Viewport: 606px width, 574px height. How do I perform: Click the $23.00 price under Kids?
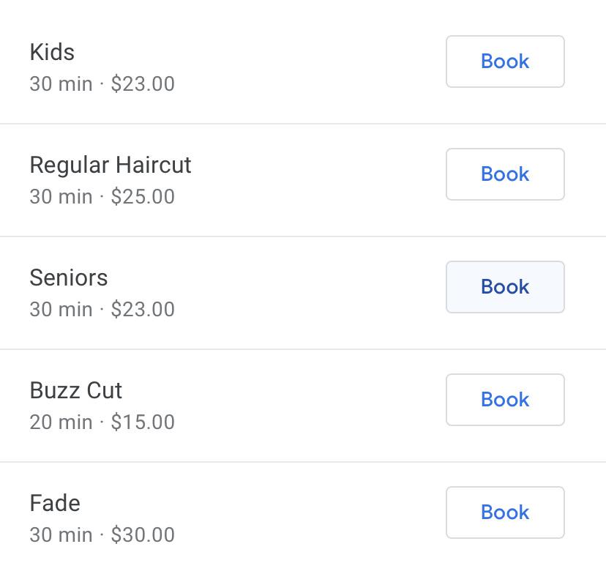[x=144, y=83]
